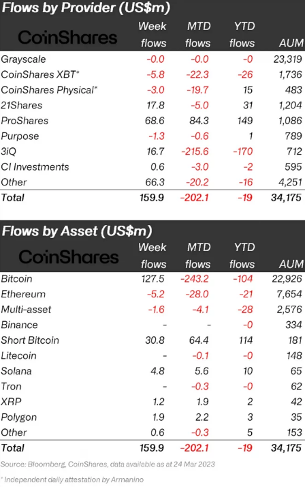Select the Bitcoin row label
The height and width of the screenshot is (487, 305).
pos(16,278)
